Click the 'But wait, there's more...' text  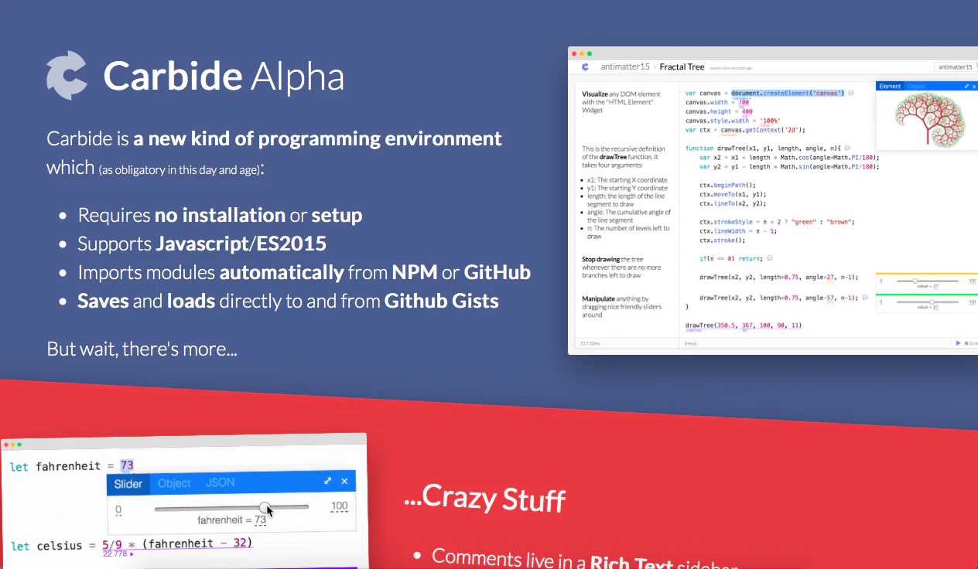click(142, 348)
